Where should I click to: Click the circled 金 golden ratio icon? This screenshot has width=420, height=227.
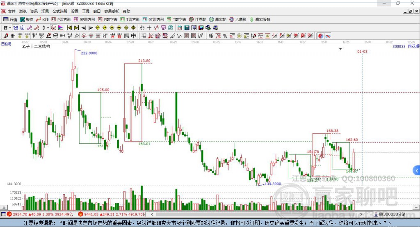(x=239, y=36)
